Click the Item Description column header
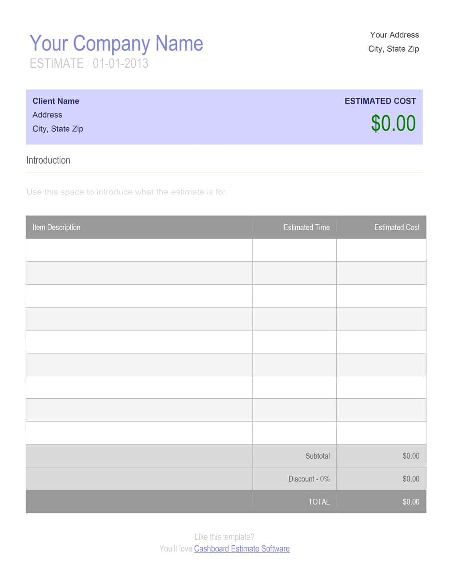Image resolution: width=449 pixels, height=581 pixels. [56, 227]
